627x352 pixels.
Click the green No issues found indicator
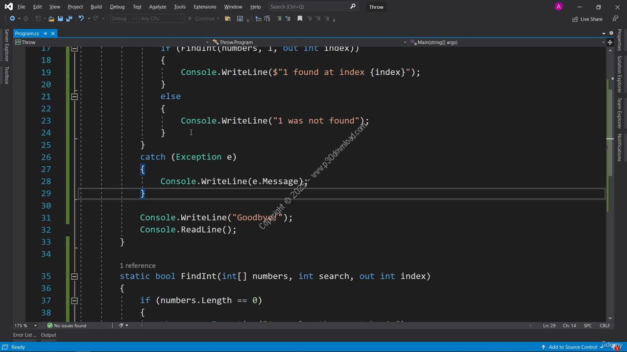(66, 326)
